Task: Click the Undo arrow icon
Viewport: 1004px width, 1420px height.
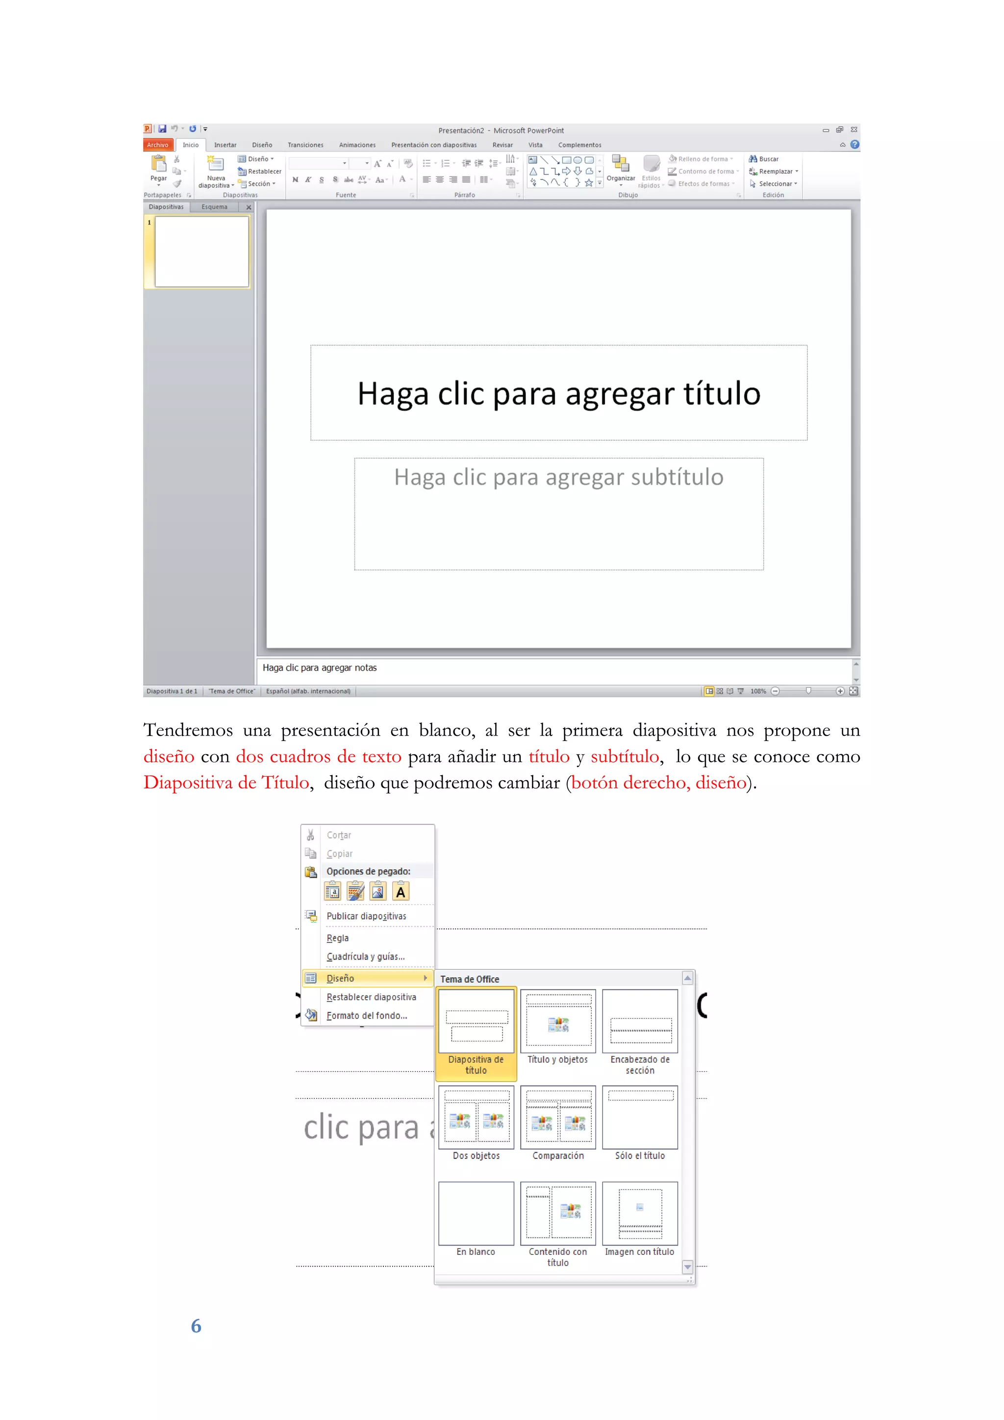Action: pyautogui.click(x=175, y=128)
